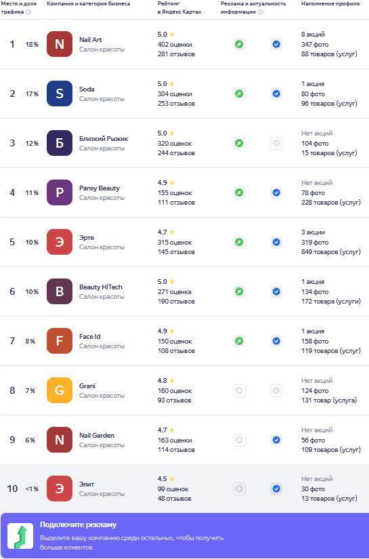The image size is (369, 559).
Task: Click the blue verified badge for Nail Garden
Action: point(276,440)
